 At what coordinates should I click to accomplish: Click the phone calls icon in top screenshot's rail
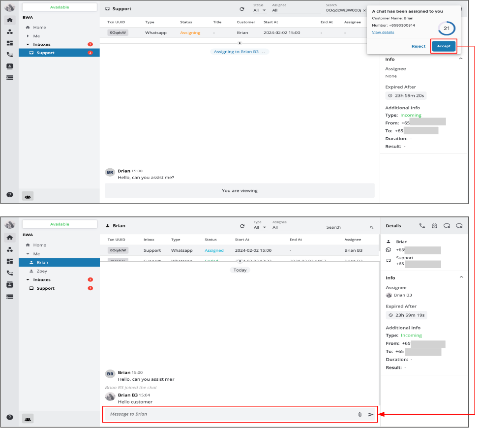(10, 55)
